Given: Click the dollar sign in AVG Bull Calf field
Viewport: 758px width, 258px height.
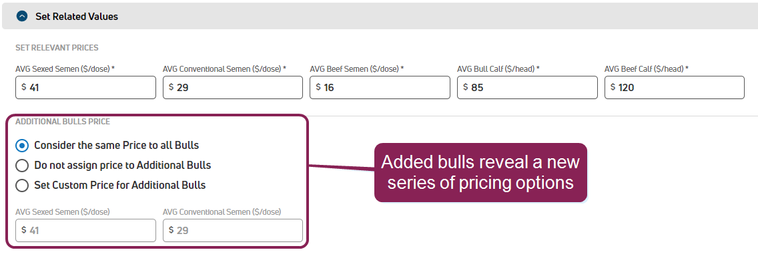Looking at the screenshot, I should click(466, 87).
